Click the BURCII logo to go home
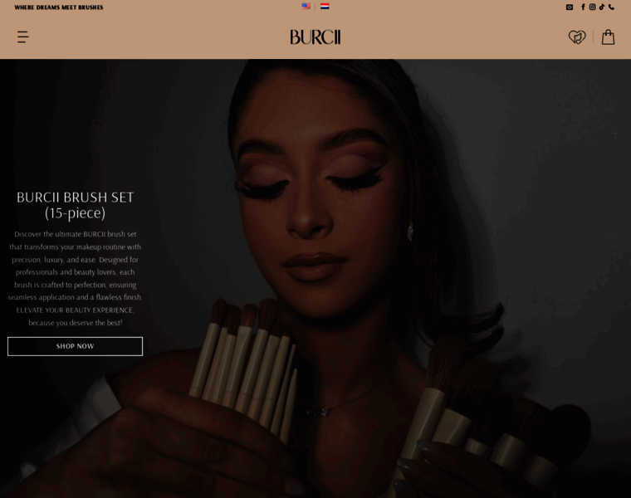 [315, 37]
